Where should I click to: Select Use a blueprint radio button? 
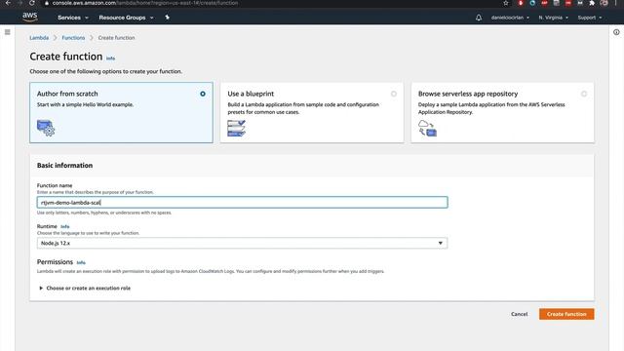pyautogui.click(x=394, y=94)
